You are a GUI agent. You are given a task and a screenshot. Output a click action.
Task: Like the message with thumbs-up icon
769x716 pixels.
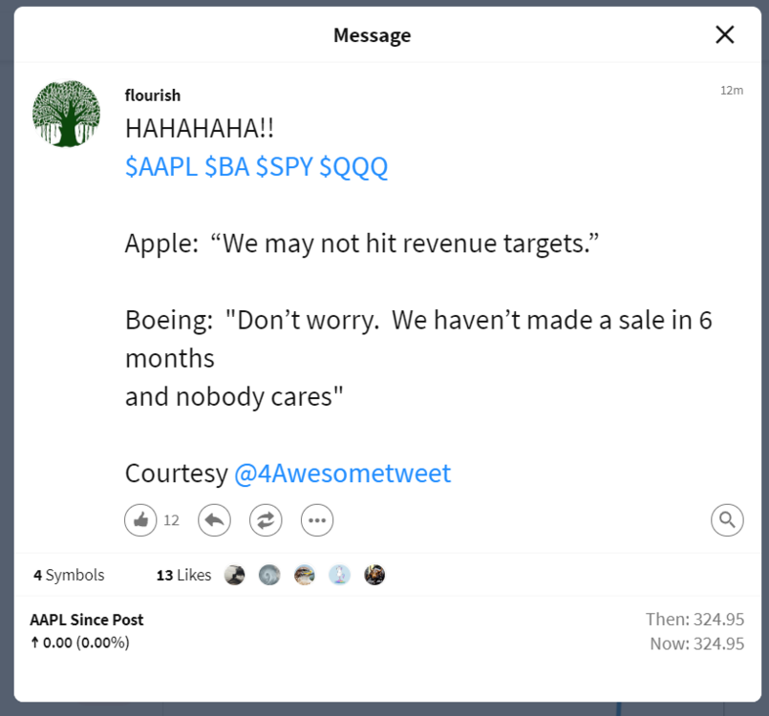coord(140,520)
